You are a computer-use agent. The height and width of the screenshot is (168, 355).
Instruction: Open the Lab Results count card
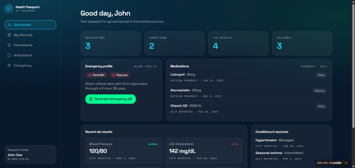coord(238,44)
